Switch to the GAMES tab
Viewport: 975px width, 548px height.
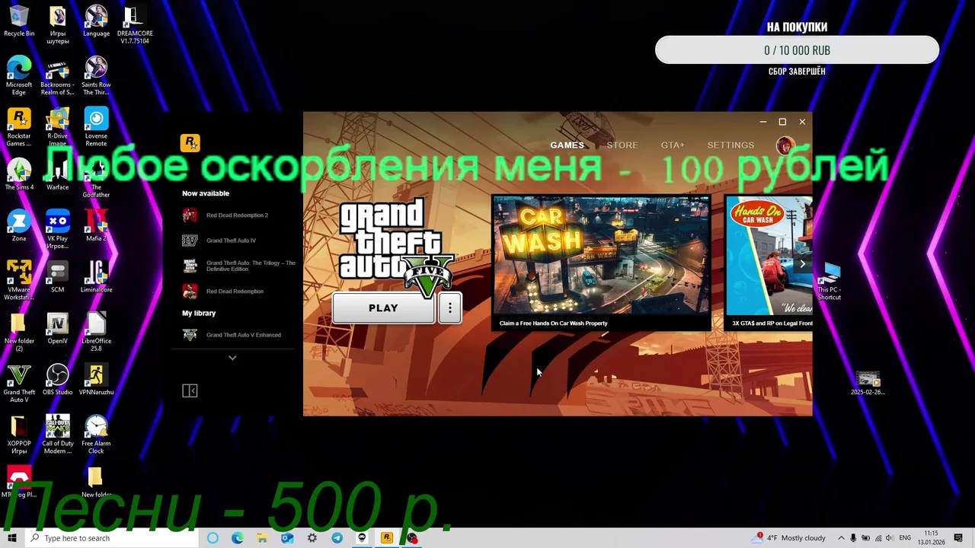[x=567, y=145]
